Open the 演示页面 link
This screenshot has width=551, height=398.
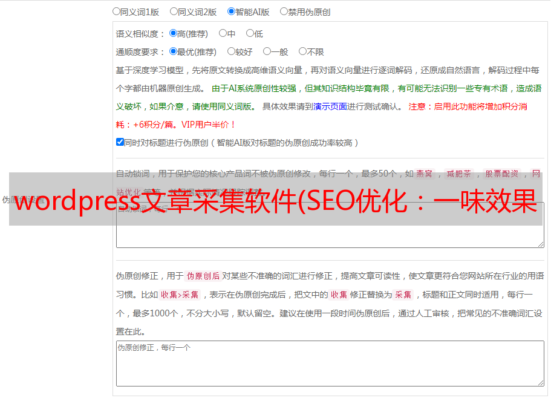pos(330,106)
